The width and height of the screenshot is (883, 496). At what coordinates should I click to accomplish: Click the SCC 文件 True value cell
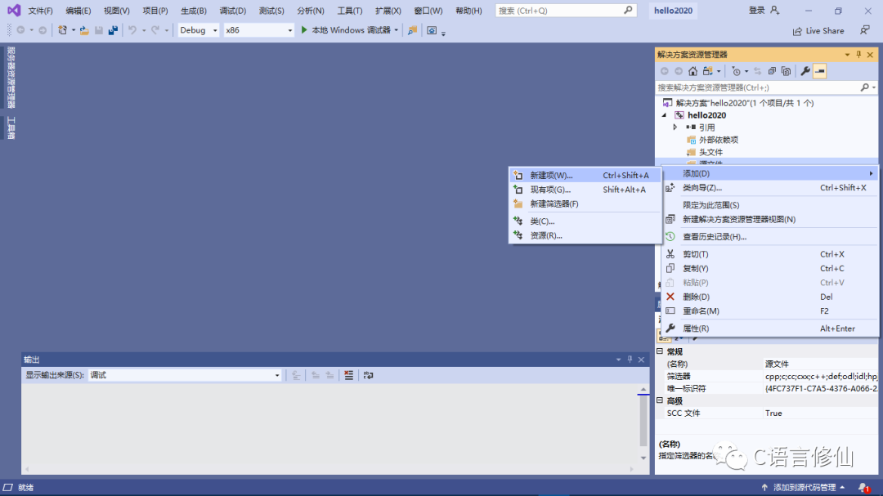pos(819,413)
